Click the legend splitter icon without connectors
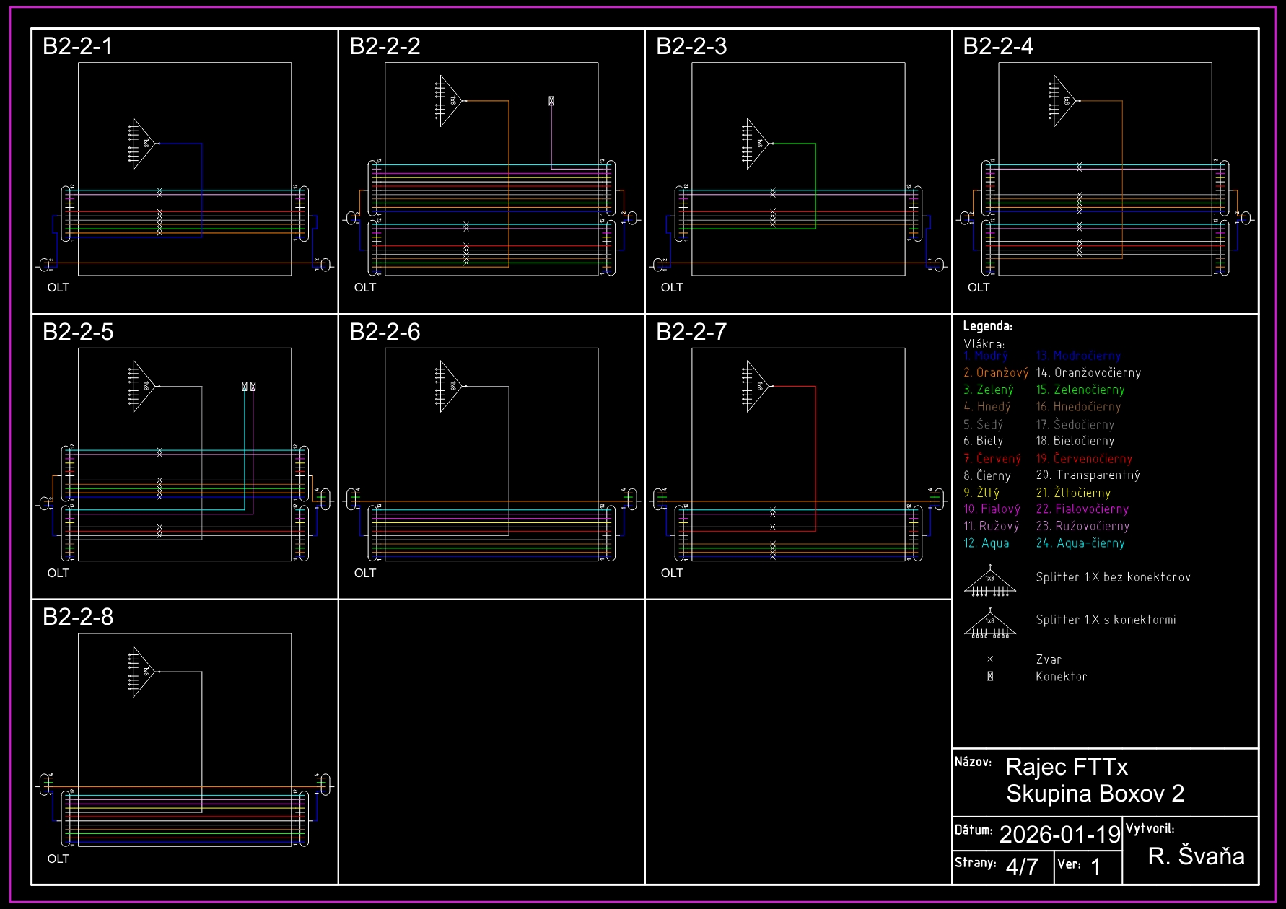 (989, 581)
